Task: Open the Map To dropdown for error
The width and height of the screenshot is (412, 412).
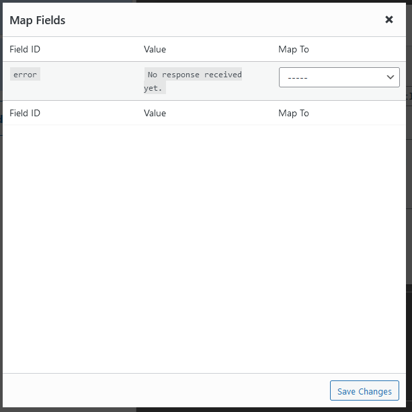Action: (x=339, y=77)
